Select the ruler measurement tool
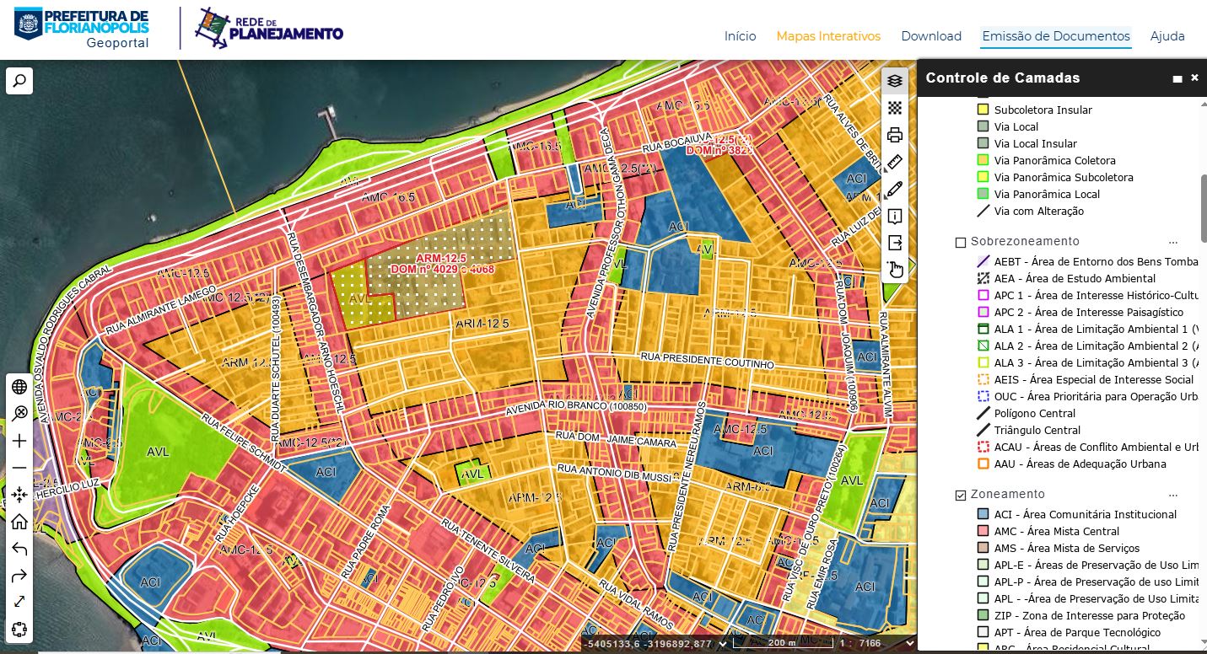Screen dimensions: 1207x654 click(895, 162)
